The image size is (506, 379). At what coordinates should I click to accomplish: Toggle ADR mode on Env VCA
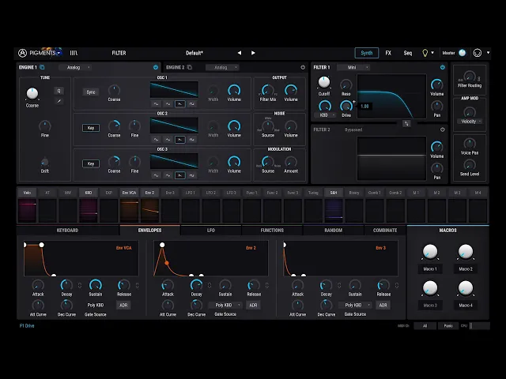[x=123, y=306]
